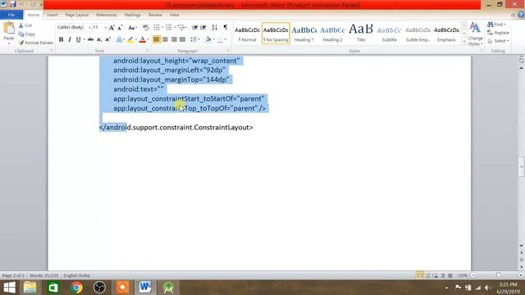This screenshot has height=295, width=525.
Task: Apply the Subtitle style
Action: pyautogui.click(x=390, y=34)
